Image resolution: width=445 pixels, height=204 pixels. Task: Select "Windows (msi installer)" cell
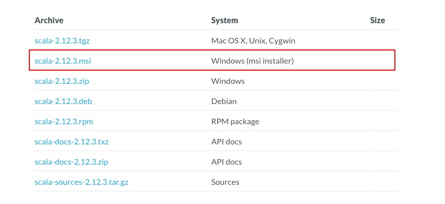tap(252, 61)
